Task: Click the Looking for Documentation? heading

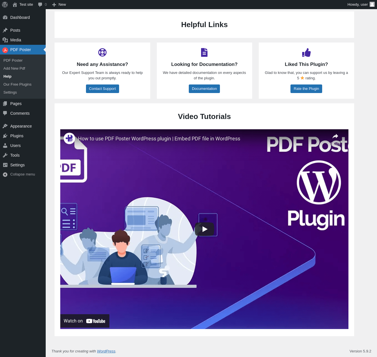Action: point(204,64)
